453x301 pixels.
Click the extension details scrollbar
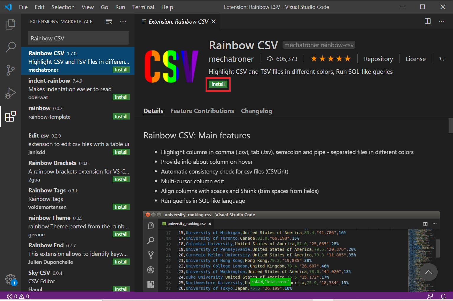tap(450, 126)
